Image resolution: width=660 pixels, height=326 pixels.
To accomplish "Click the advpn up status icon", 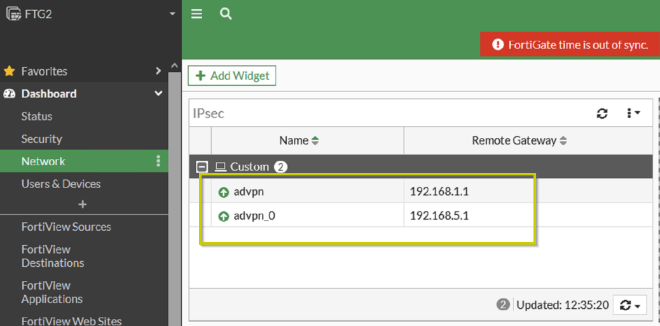I will pyautogui.click(x=224, y=193).
